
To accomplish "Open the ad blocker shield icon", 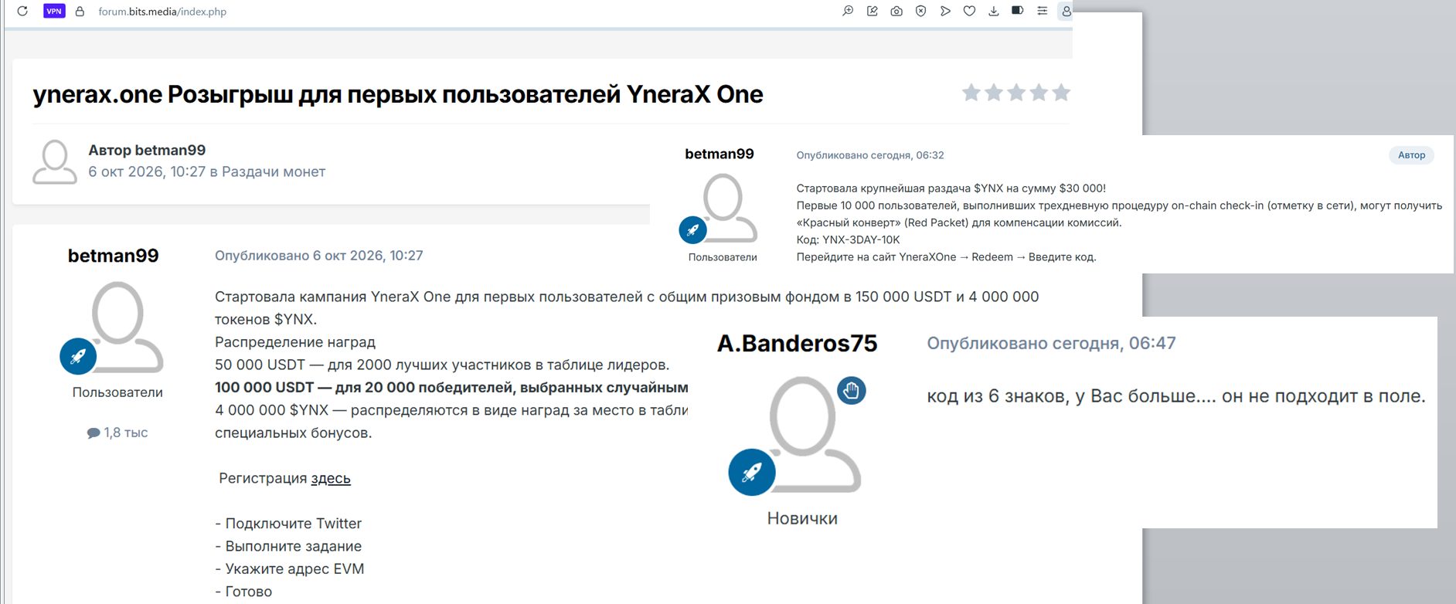I will pos(920,11).
